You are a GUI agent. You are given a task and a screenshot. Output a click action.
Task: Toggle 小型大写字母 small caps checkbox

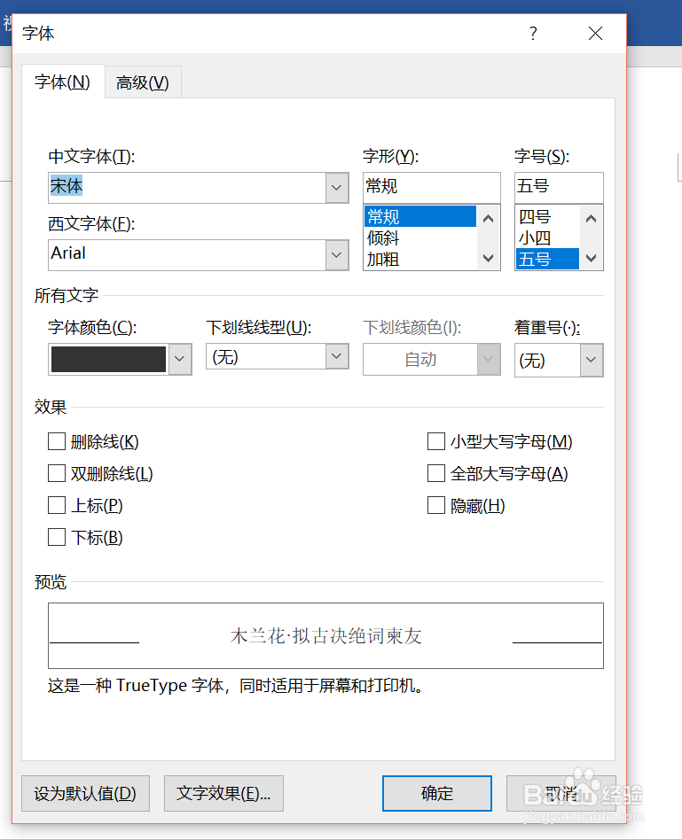click(436, 441)
